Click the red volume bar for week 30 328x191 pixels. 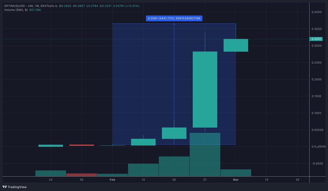click(81, 175)
